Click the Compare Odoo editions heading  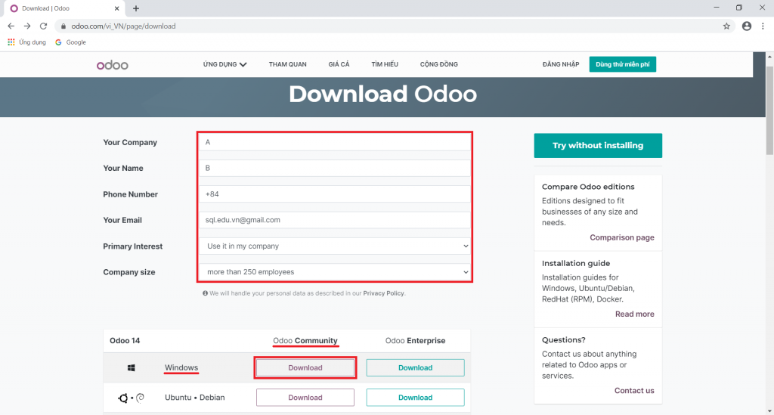click(588, 187)
